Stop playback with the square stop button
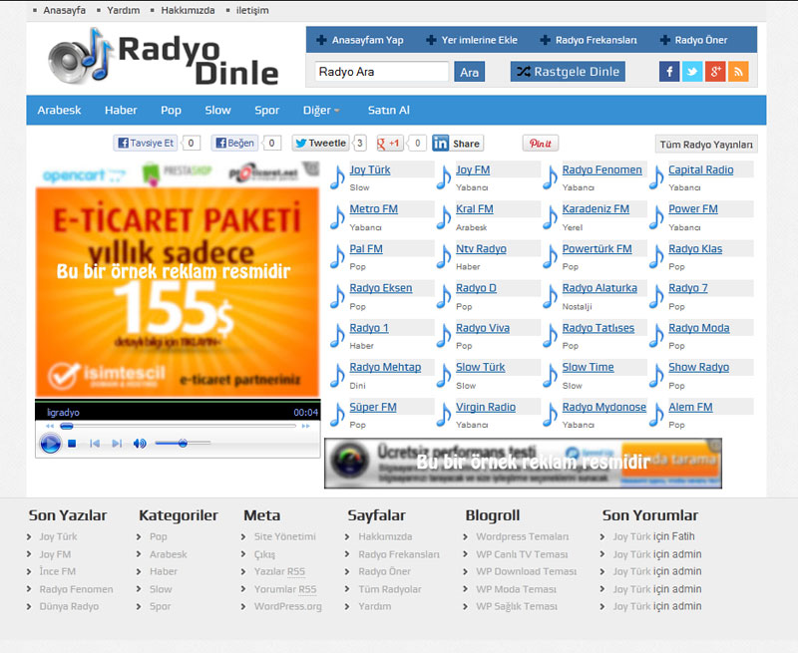Screen dimensions: 798x653 click(x=72, y=444)
